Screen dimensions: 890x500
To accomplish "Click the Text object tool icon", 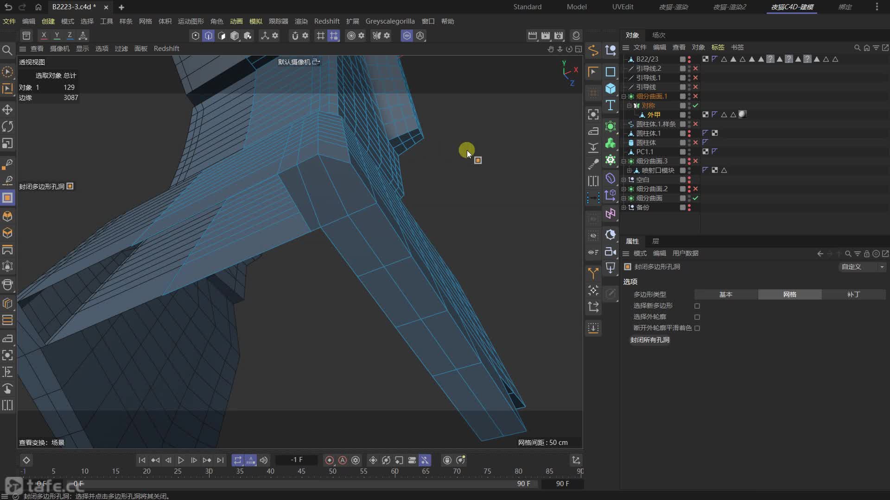I will coord(610,106).
